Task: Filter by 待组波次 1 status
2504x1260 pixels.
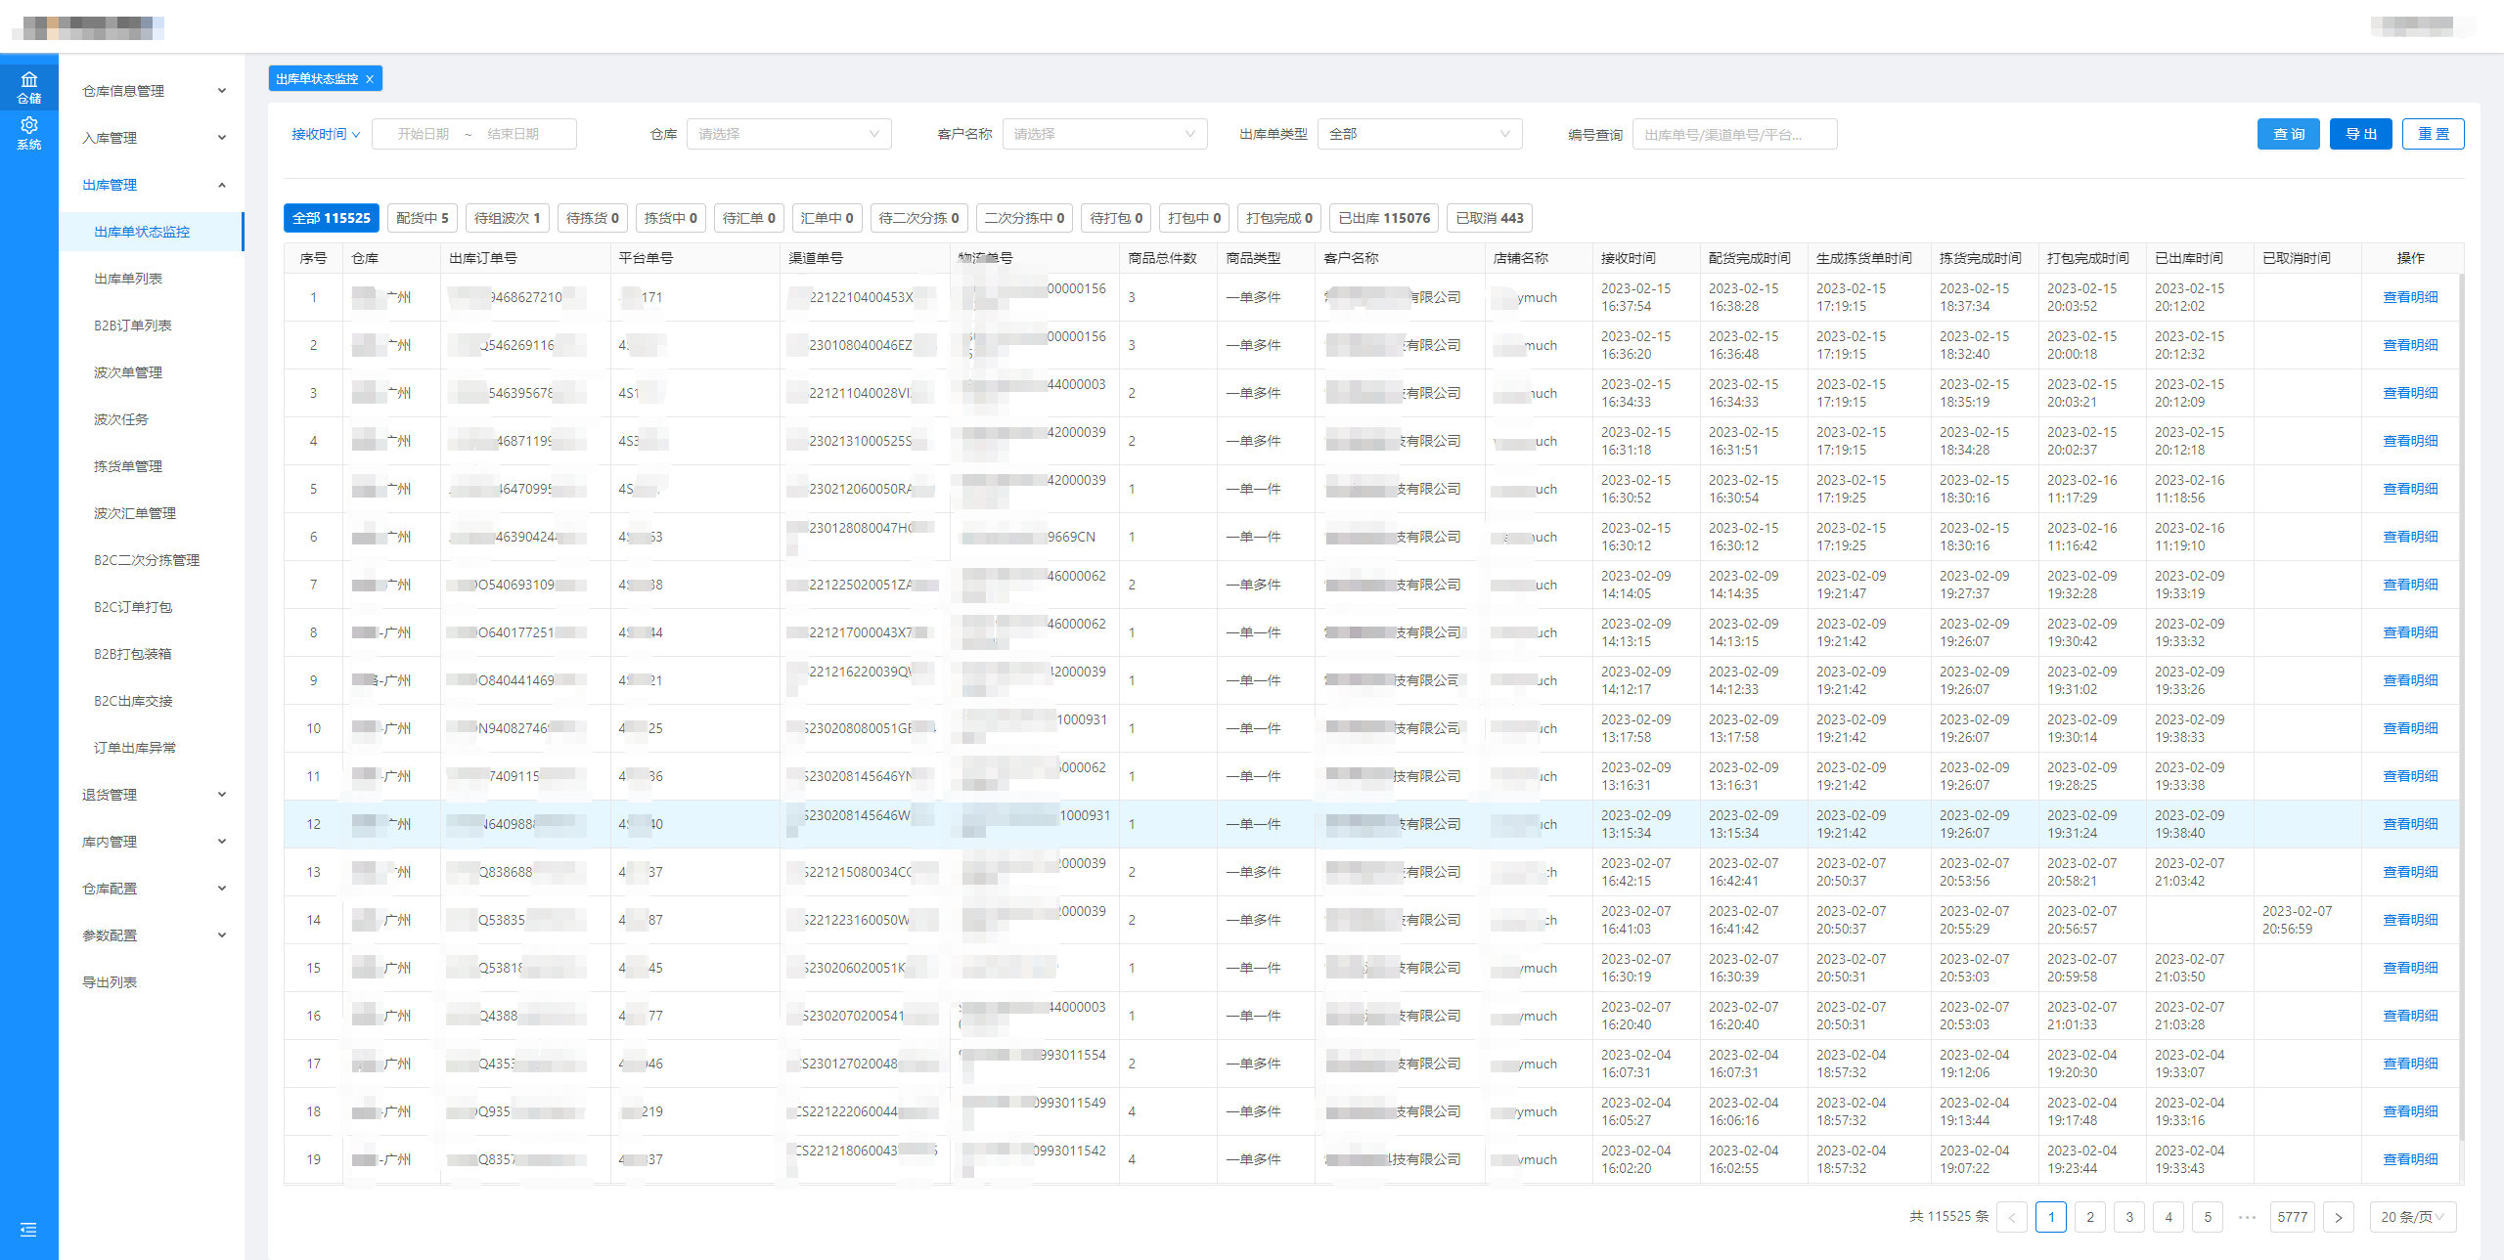Action: click(x=508, y=218)
